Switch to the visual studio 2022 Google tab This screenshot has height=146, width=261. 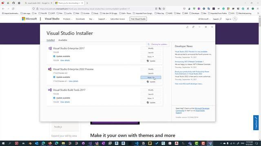click(x=38, y=3)
